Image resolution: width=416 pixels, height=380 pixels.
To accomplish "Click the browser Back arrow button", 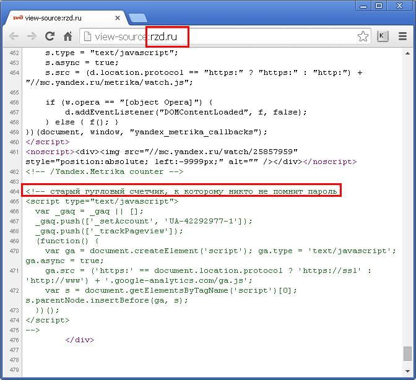I will pyautogui.click(x=14, y=36).
